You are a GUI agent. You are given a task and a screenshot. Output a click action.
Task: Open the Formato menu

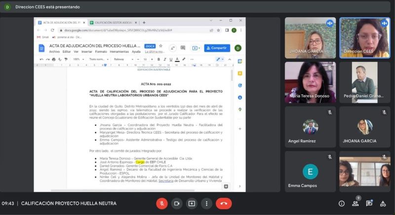[x=101, y=52]
